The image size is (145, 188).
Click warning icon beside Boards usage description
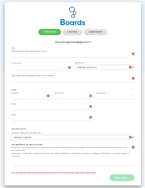click(133, 147)
